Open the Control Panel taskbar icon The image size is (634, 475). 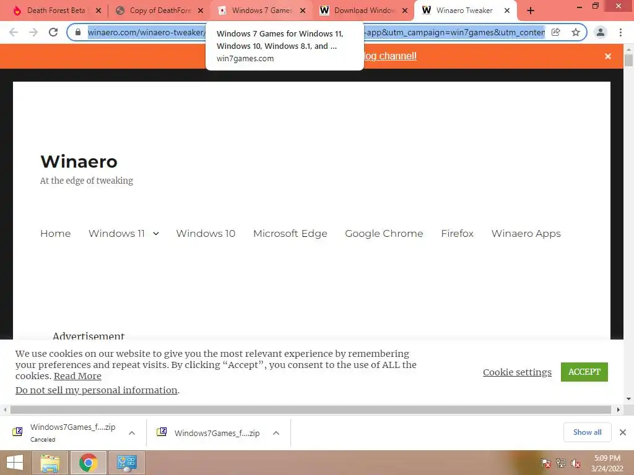pyautogui.click(x=127, y=463)
